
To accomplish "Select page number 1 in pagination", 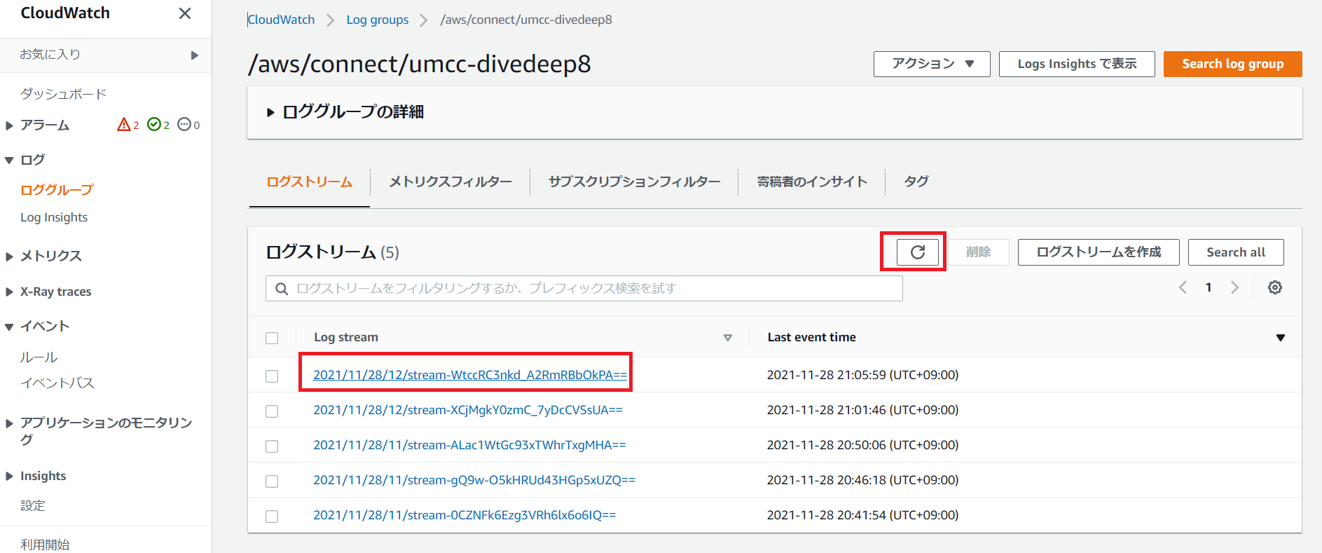I will (1209, 287).
